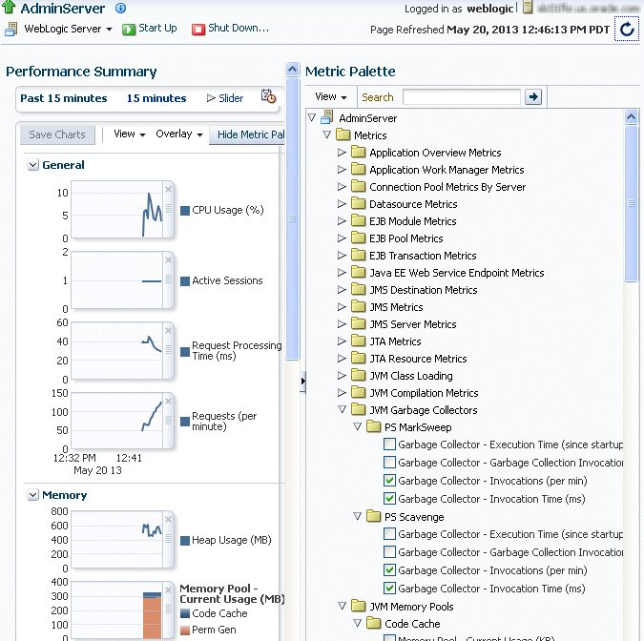Click the Save Charts button
This screenshot has height=641, width=644.
click(57, 134)
